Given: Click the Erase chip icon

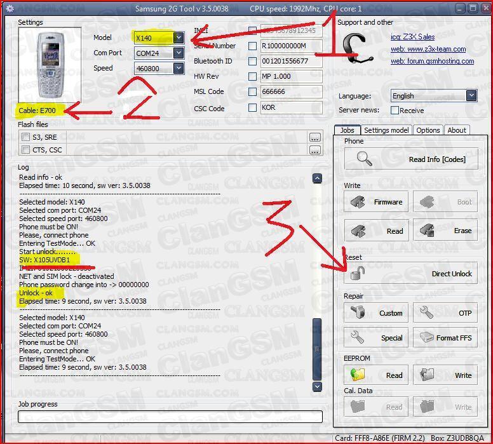Looking at the screenshot, I should (427, 231).
